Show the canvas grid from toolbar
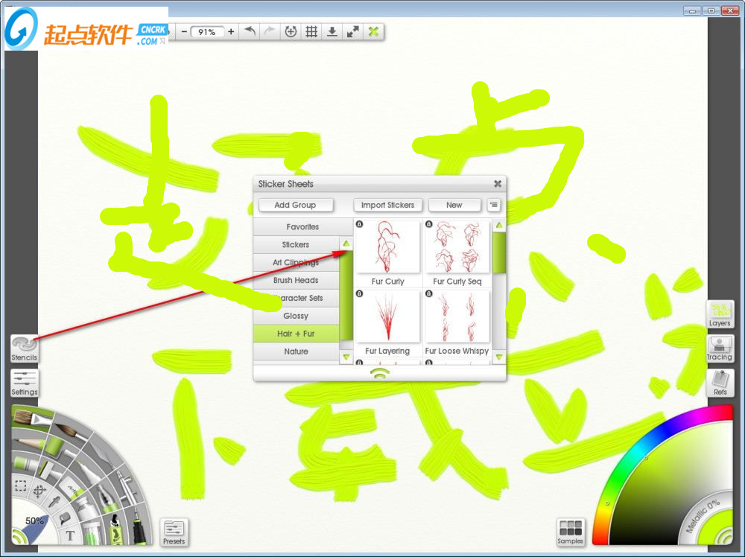 (311, 32)
